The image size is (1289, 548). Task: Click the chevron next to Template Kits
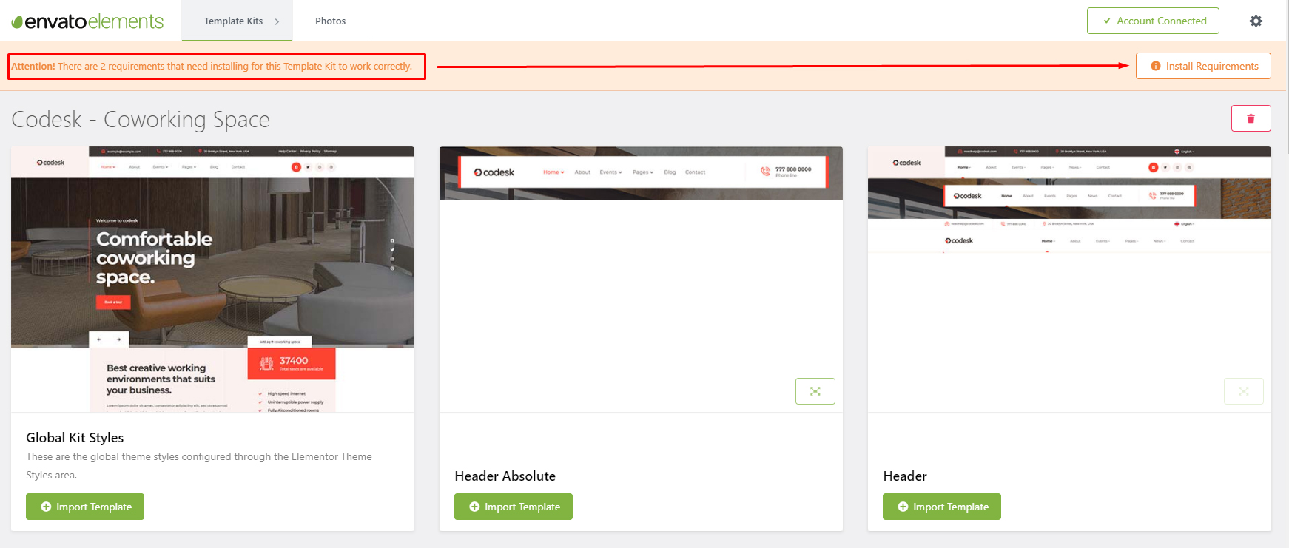(x=277, y=21)
